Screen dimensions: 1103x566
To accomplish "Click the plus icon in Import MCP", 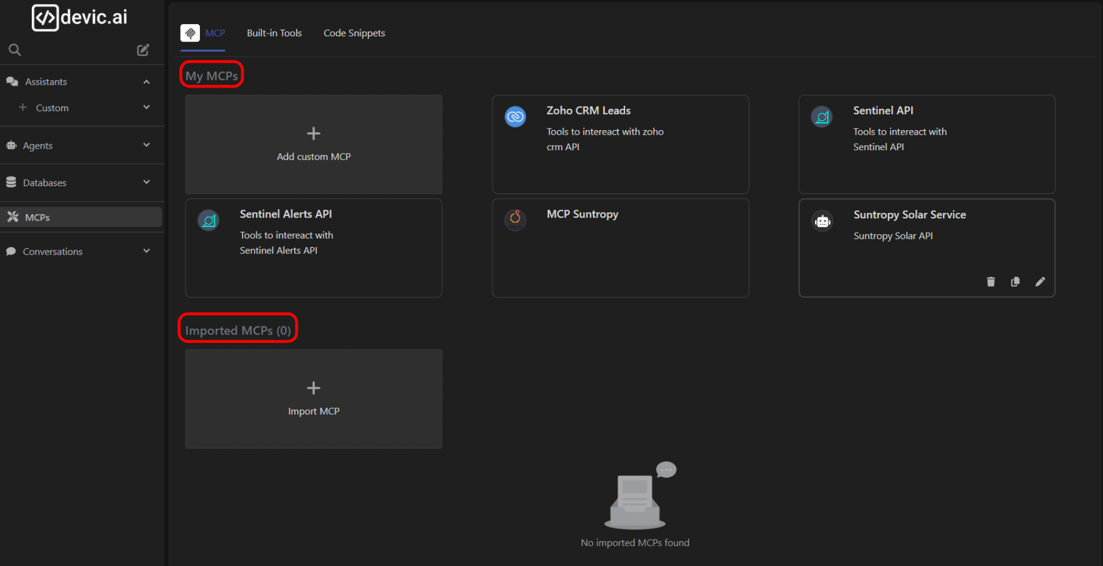I will click(x=313, y=388).
